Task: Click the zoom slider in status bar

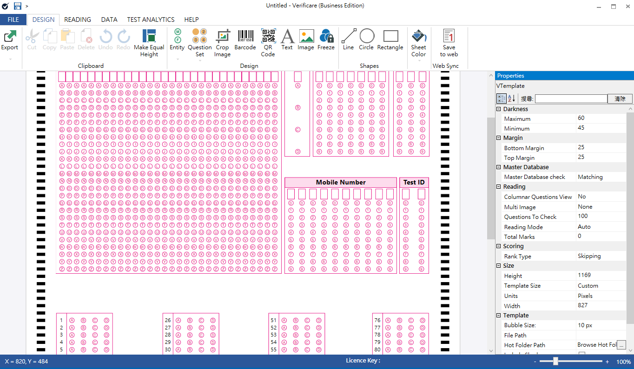Action: click(x=555, y=362)
